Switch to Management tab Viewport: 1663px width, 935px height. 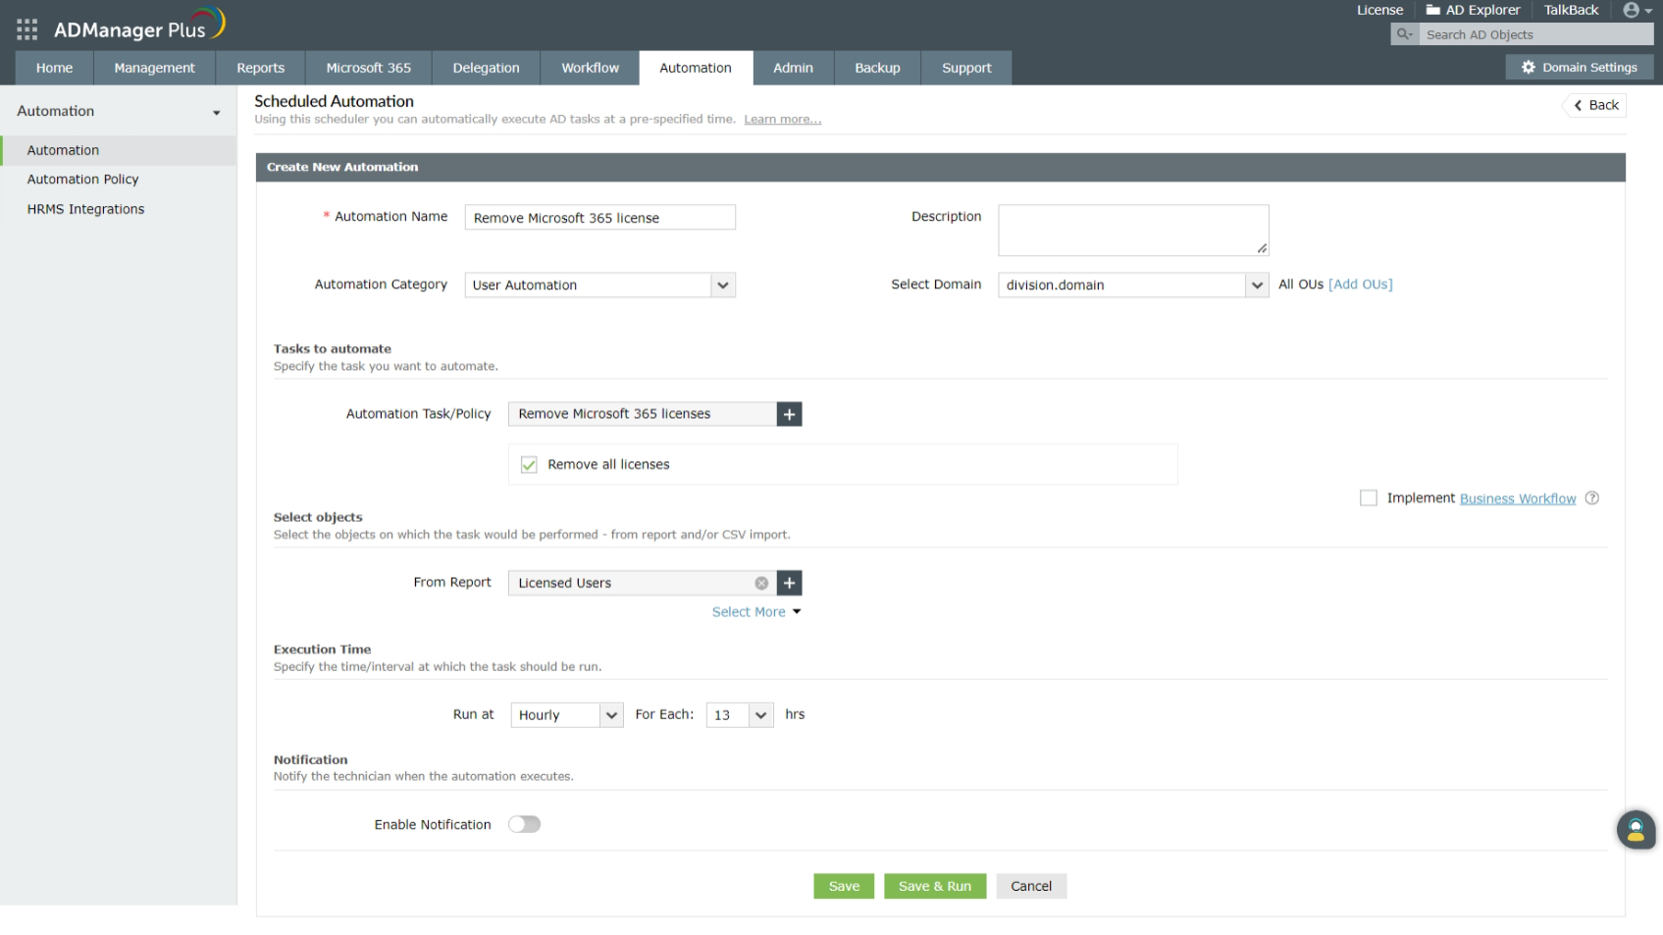pyautogui.click(x=155, y=68)
